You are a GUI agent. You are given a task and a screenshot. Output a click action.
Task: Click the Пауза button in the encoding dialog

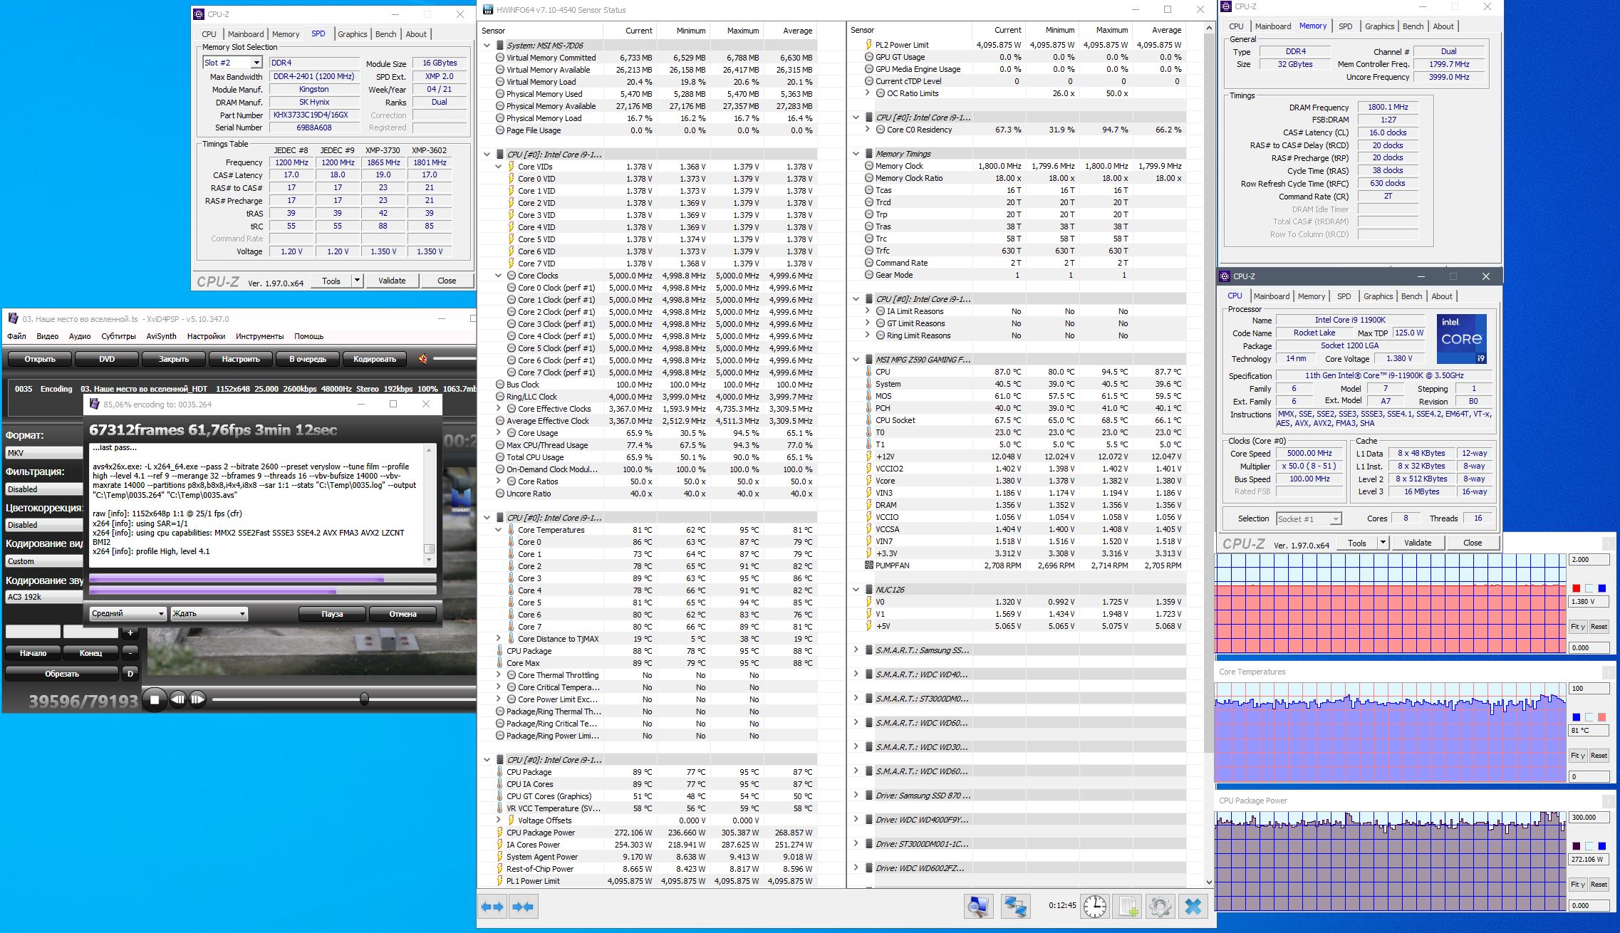pyautogui.click(x=332, y=614)
